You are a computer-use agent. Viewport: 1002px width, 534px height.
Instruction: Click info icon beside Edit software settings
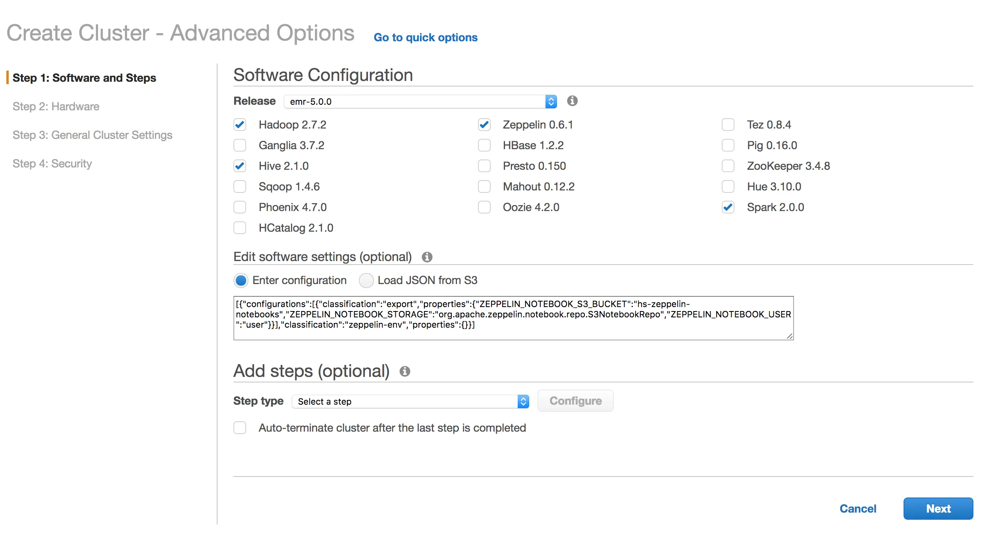(x=427, y=257)
